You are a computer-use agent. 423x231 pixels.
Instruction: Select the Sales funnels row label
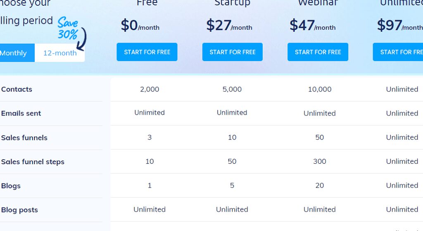24,138
